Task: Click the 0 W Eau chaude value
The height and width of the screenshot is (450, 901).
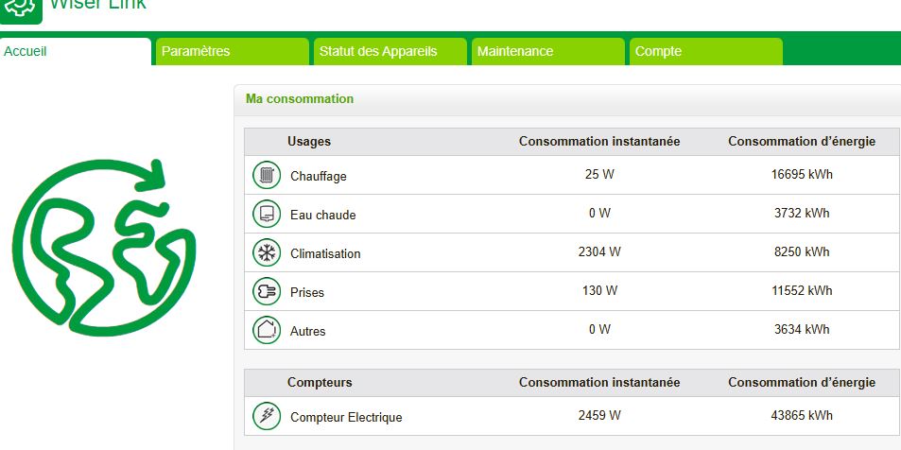Action: pyautogui.click(x=599, y=214)
